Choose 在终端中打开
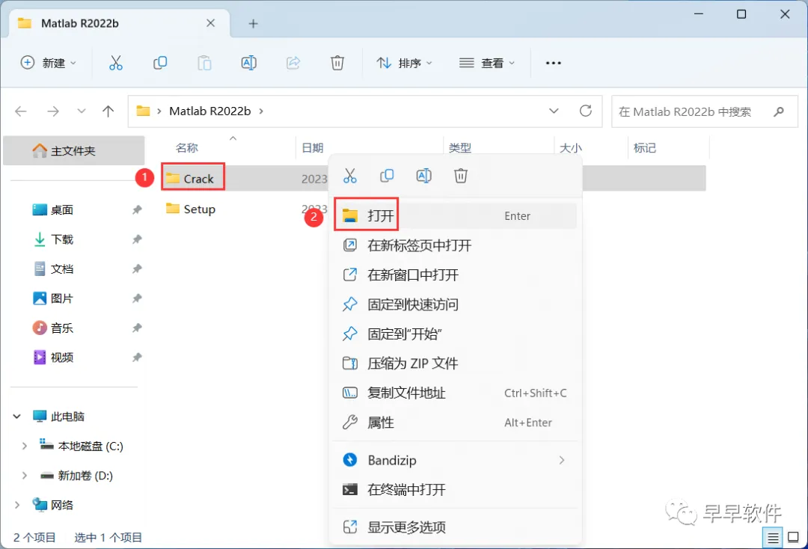This screenshot has height=549, width=808. (455, 489)
